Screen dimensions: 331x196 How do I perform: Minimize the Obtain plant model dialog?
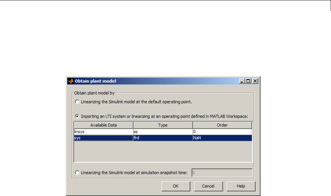[242, 81]
